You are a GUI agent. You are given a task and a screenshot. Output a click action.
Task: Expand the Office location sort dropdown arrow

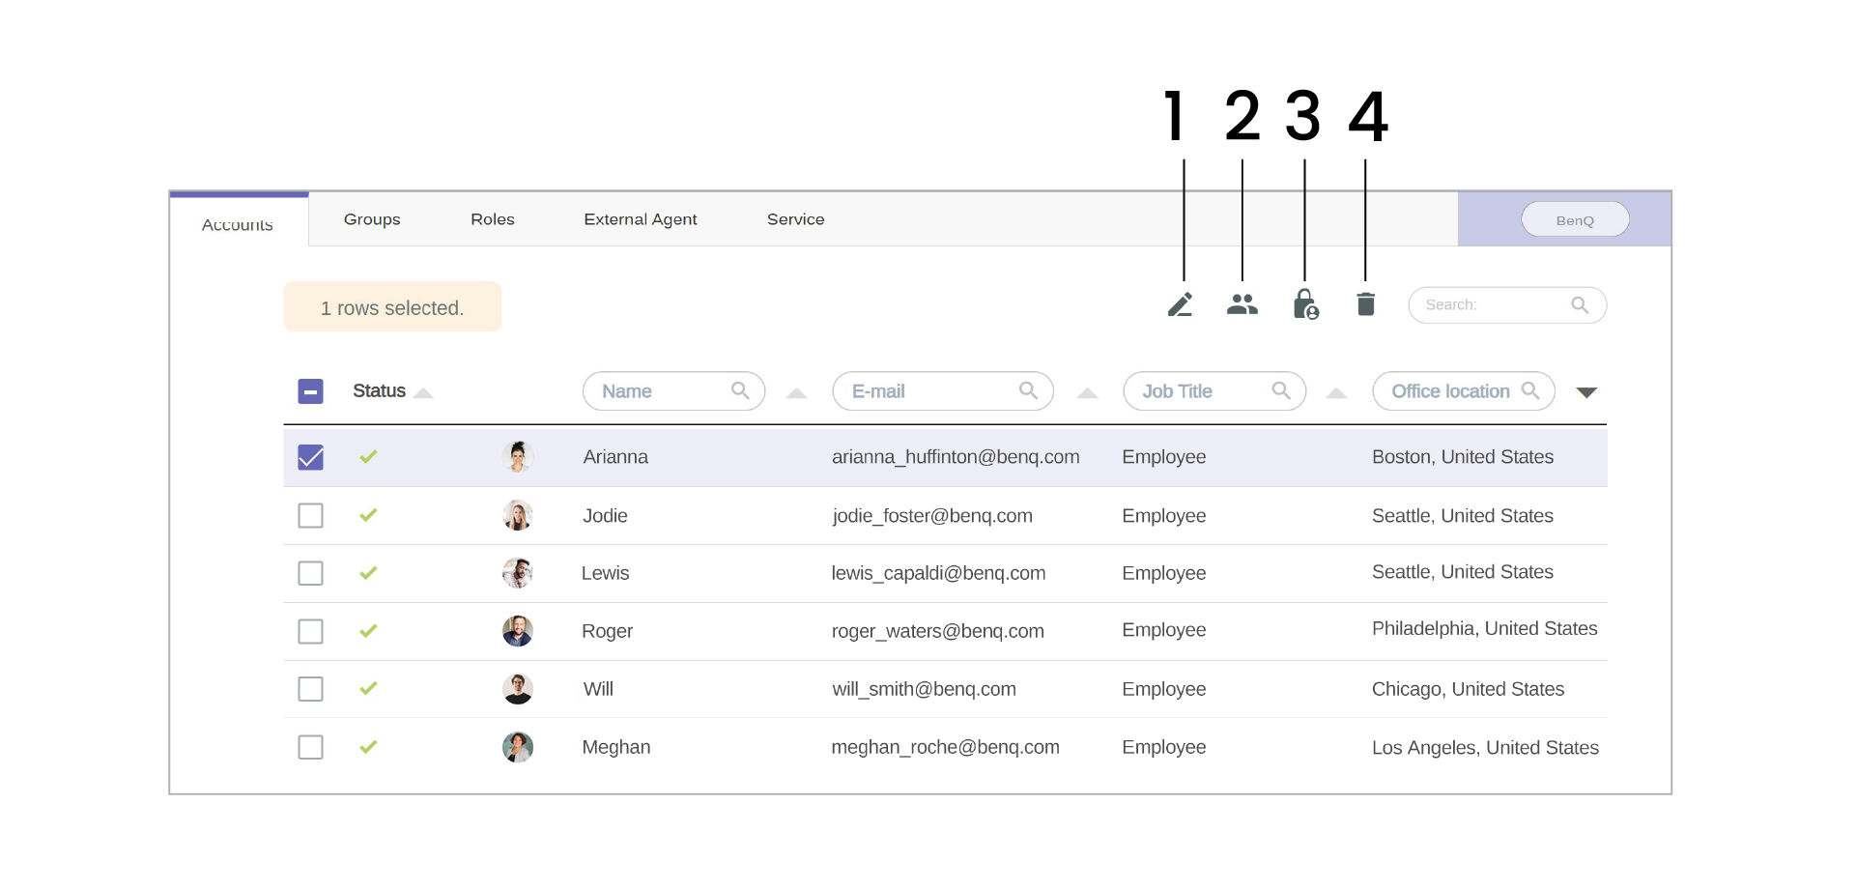coord(1585,392)
